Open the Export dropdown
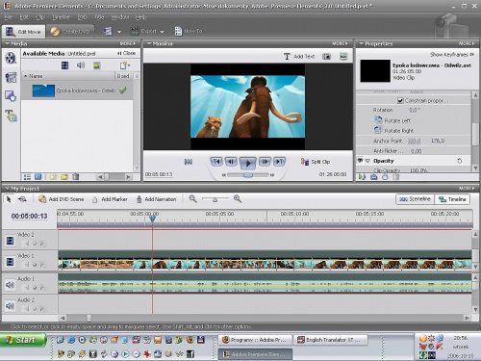The image size is (481, 361). [x=147, y=31]
